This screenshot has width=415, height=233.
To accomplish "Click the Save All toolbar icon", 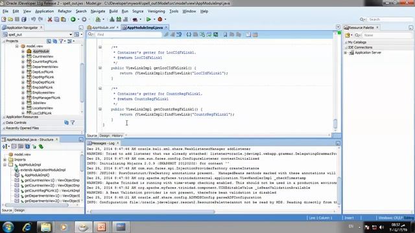I will pyautogui.click(x=24, y=19).
